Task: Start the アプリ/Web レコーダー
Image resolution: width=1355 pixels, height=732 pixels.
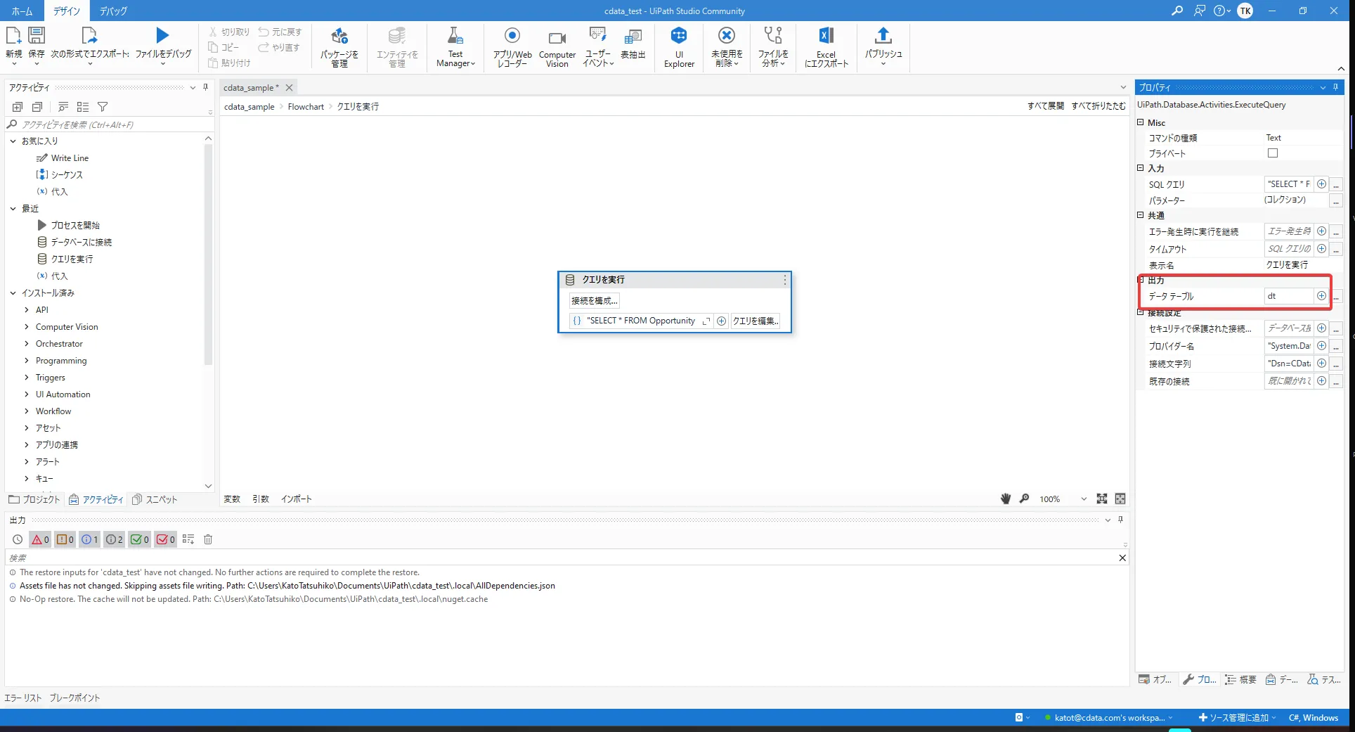Action: [x=512, y=46]
